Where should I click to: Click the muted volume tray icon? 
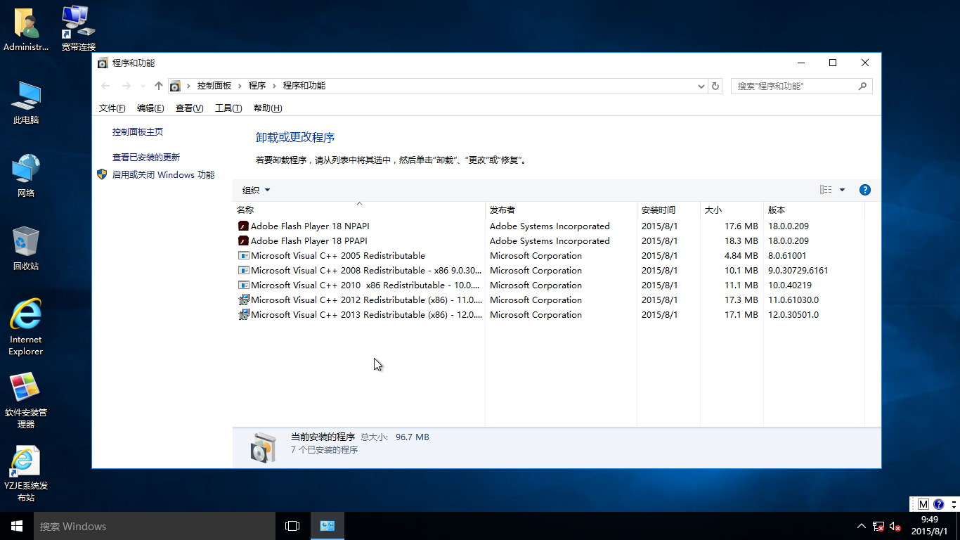[x=895, y=526]
